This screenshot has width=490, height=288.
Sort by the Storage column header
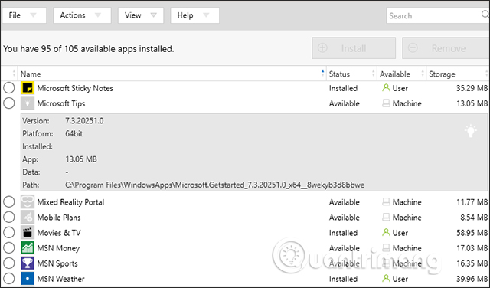tap(458, 74)
